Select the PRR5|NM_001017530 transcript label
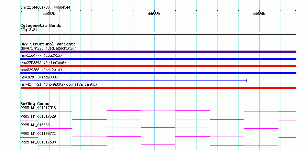The height and width of the screenshot is (150, 306). point(38,142)
